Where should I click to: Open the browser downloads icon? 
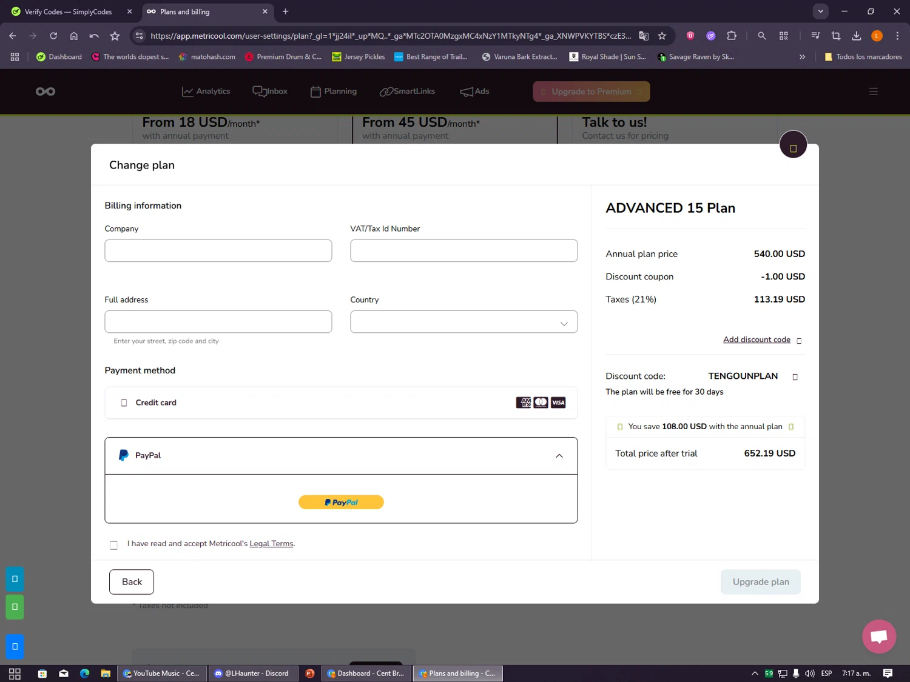point(856,36)
